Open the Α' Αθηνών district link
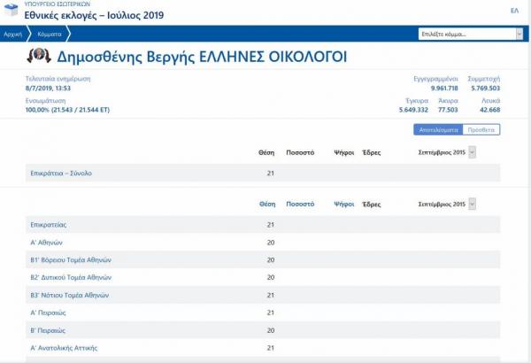The height and width of the screenshot is (363, 531). (45, 242)
